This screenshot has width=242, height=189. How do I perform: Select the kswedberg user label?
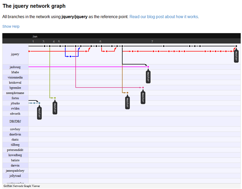click(x=15, y=155)
